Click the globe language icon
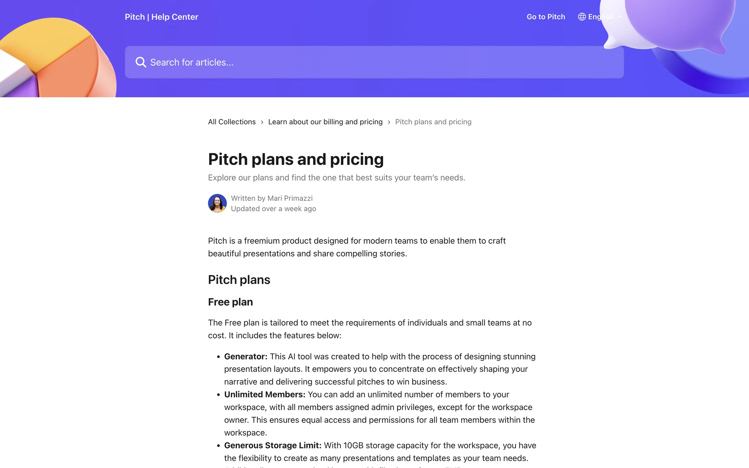The image size is (749, 468). 582,17
